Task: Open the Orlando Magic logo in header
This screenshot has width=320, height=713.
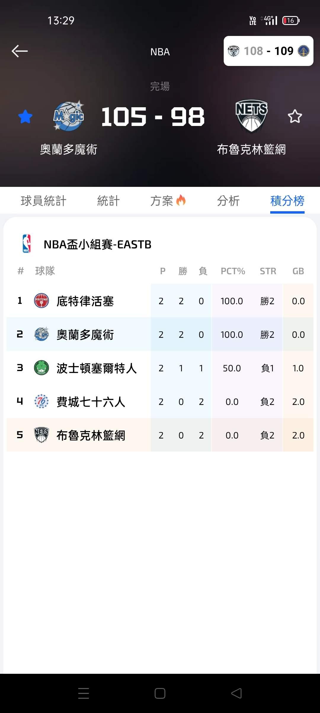Action: [69, 116]
